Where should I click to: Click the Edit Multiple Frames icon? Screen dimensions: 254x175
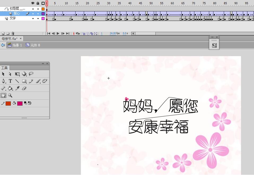[x=92, y=33]
